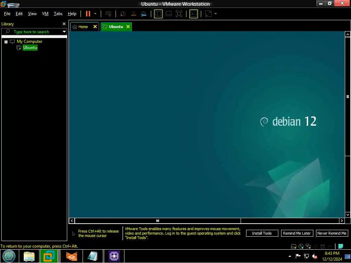
Task: Click the Install Tools button
Action: tap(262, 233)
